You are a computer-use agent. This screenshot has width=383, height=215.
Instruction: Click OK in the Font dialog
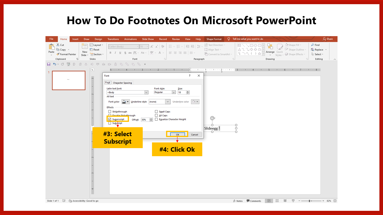(177, 134)
